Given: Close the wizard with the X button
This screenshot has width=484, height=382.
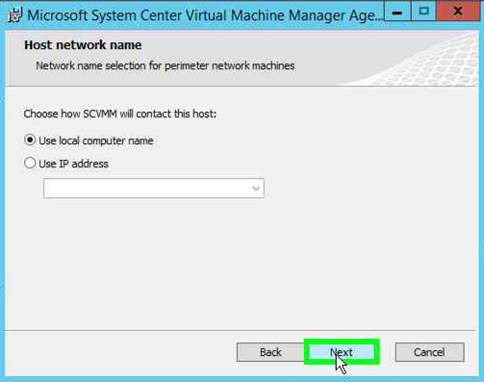Looking at the screenshot, I should click(458, 12).
